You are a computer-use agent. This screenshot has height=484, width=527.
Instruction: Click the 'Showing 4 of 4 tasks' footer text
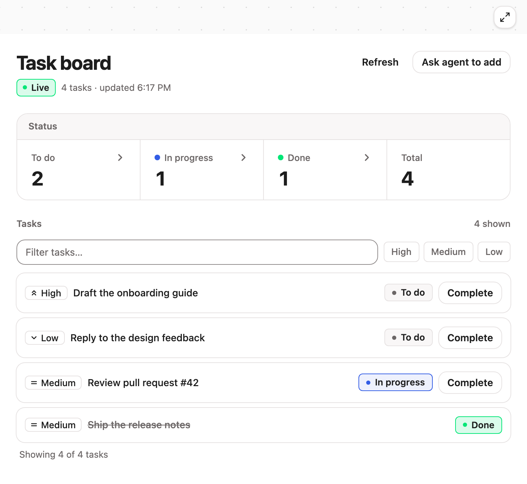coord(64,455)
